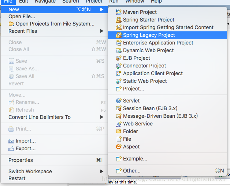Click the Maven Project icon
This screenshot has width=230, height=186.
pos(119,12)
